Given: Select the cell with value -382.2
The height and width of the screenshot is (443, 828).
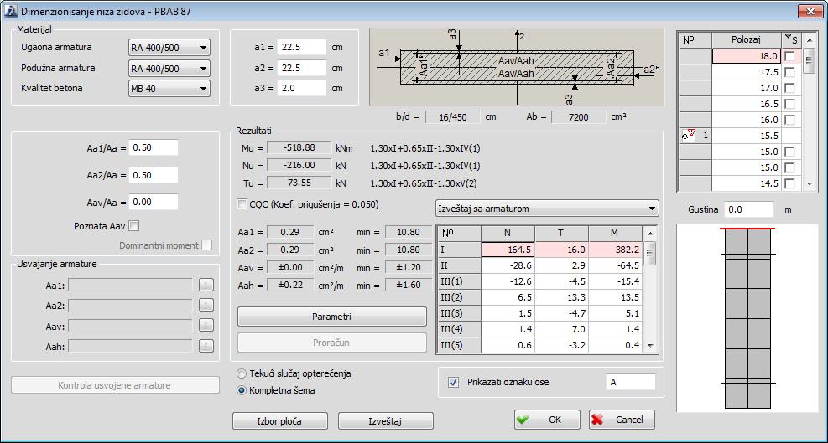Looking at the screenshot, I should (616, 250).
